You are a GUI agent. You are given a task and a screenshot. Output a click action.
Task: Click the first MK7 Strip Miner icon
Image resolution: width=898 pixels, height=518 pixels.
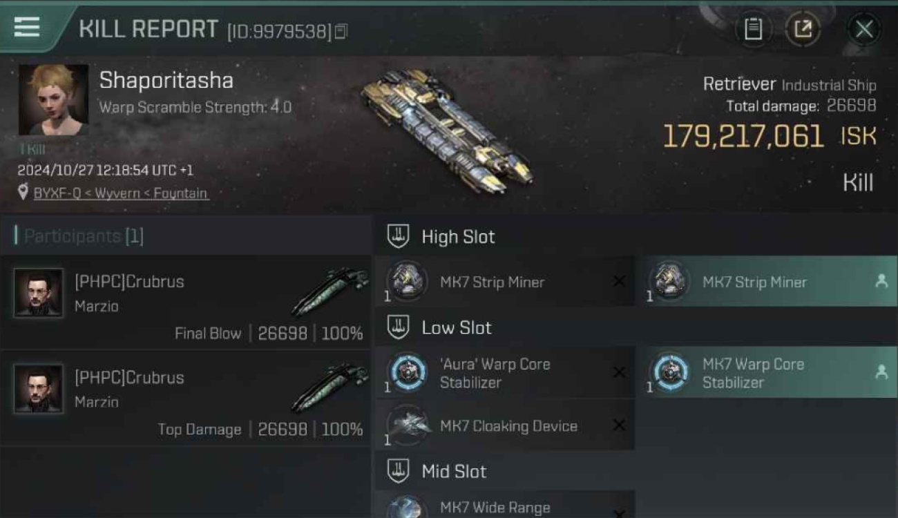[x=407, y=281]
